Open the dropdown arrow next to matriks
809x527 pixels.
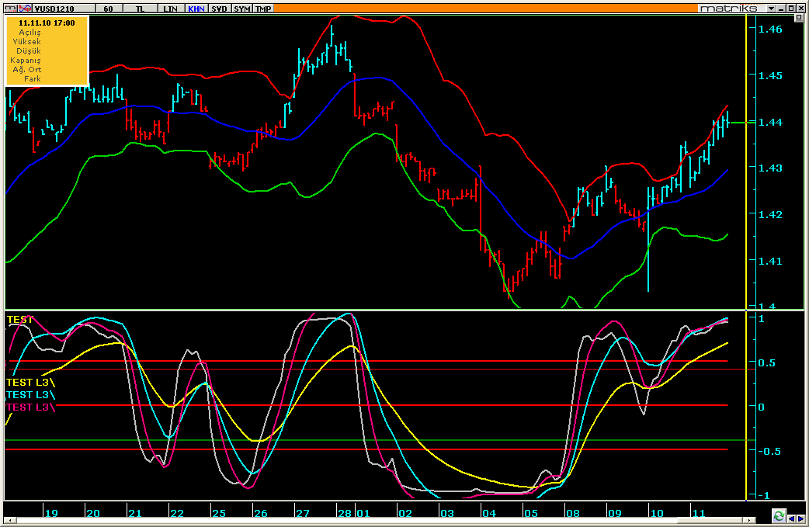772,8
